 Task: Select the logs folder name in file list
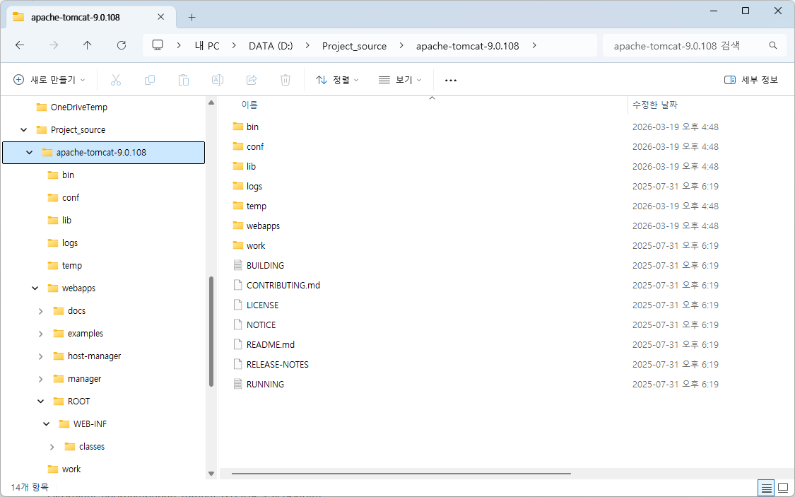[x=254, y=186]
